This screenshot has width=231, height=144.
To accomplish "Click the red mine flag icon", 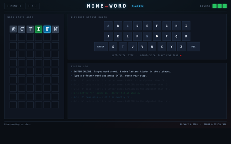I will click(x=181, y=55).
